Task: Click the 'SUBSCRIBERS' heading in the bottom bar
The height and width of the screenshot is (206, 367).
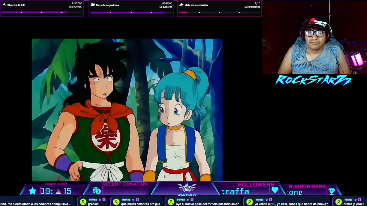Action: pos(307,187)
